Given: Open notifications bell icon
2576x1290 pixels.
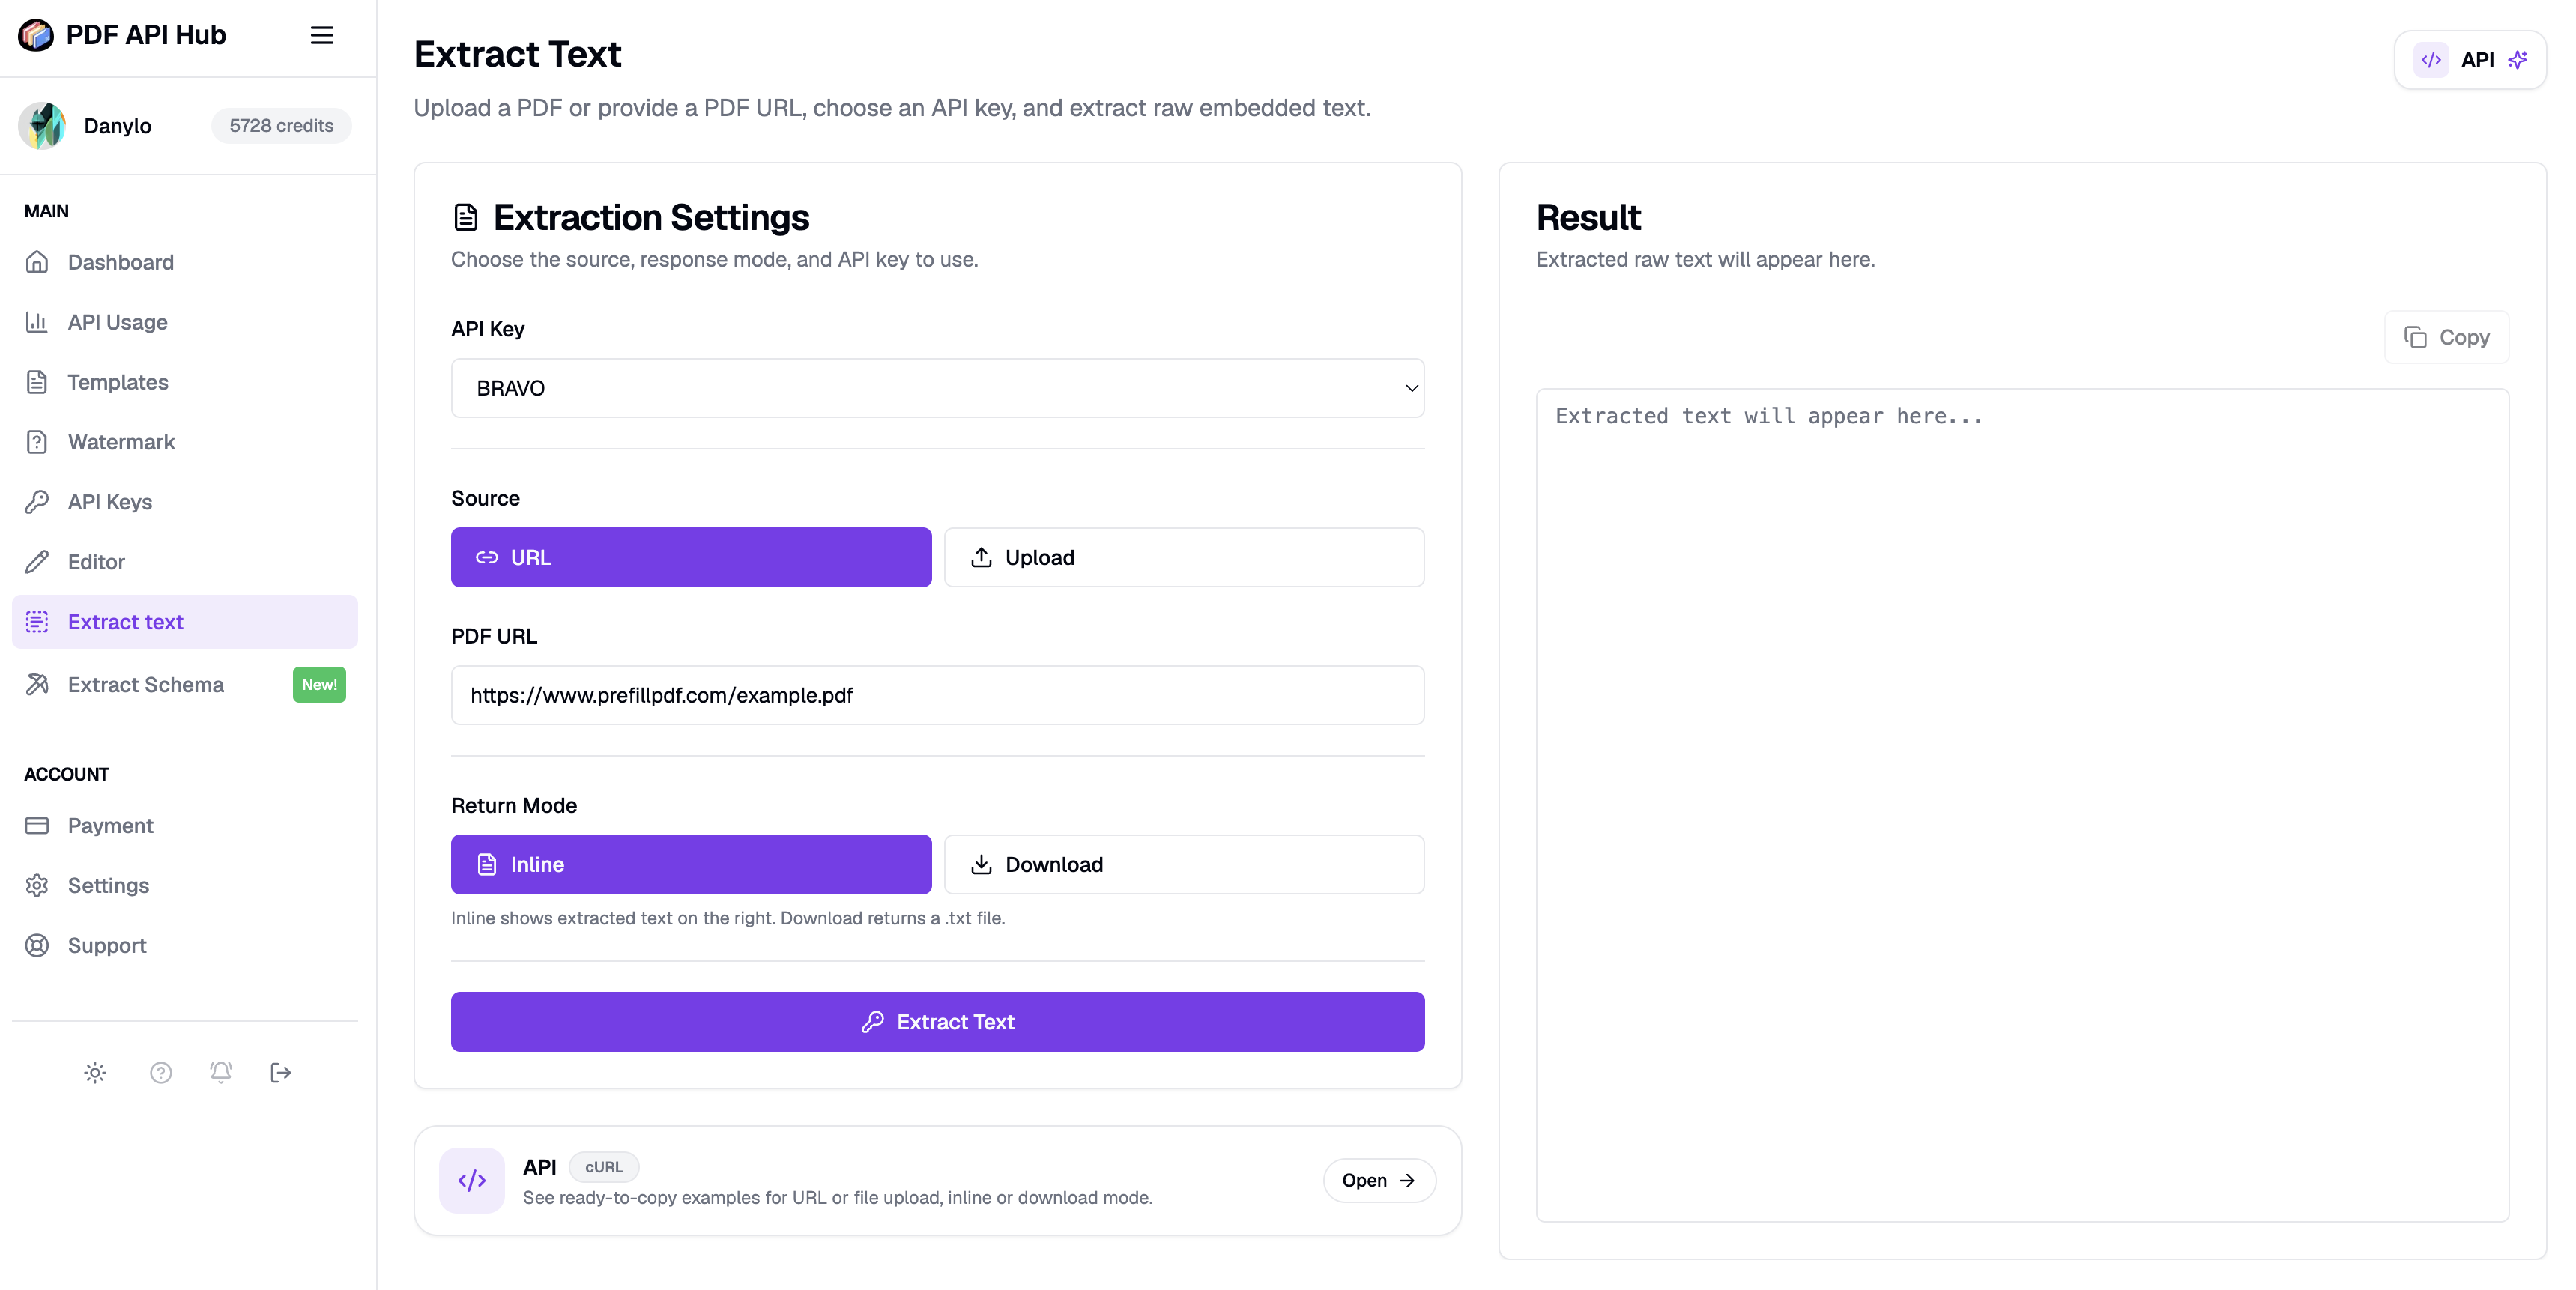Looking at the screenshot, I should [x=221, y=1073].
